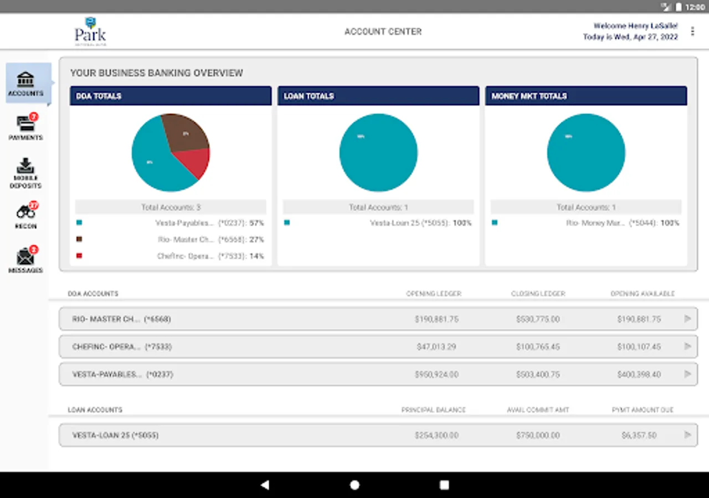Tap the Android home circle button

(x=354, y=485)
